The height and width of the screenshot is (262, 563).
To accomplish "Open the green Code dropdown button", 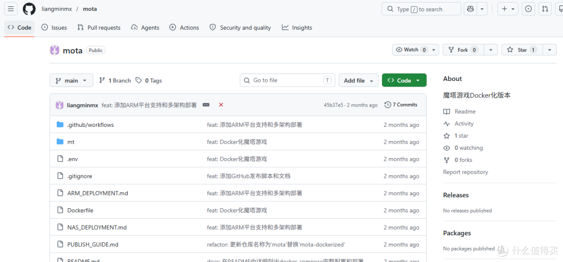I will (405, 80).
